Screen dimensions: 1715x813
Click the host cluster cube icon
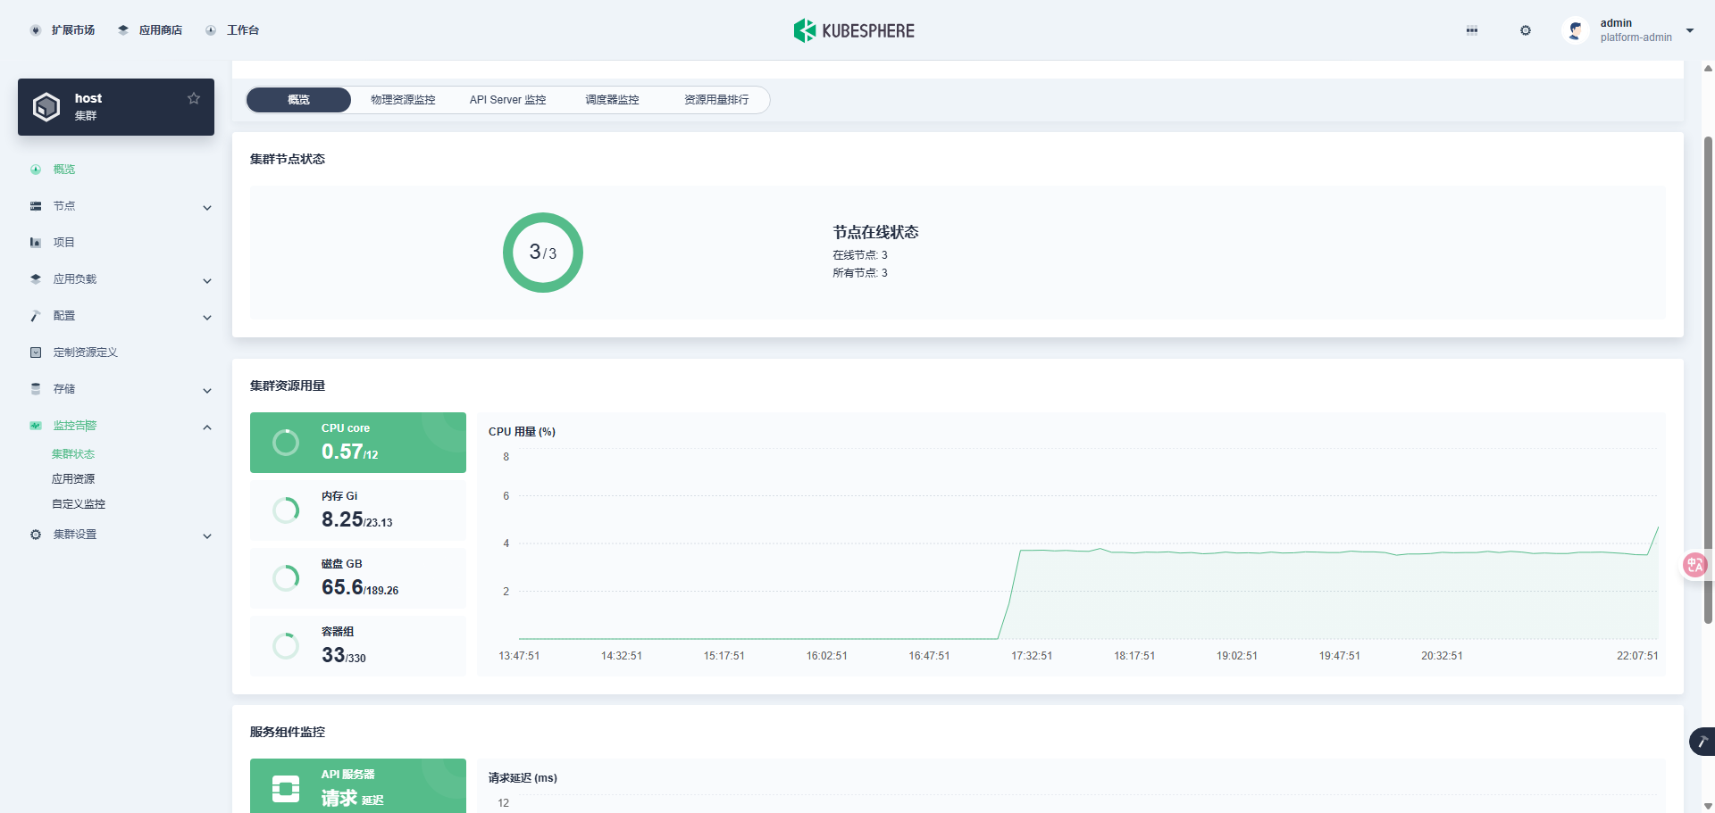point(46,107)
